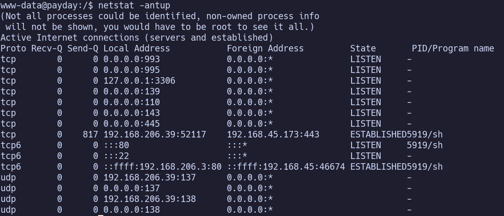The image size is (504, 216).
Task: Click local address 0.0.0.0:445
Action: (x=131, y=124)
